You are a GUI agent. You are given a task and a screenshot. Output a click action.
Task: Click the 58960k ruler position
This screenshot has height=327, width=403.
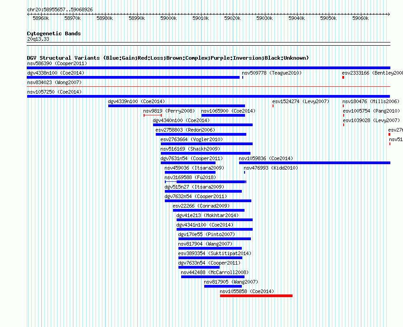point(41,18)
